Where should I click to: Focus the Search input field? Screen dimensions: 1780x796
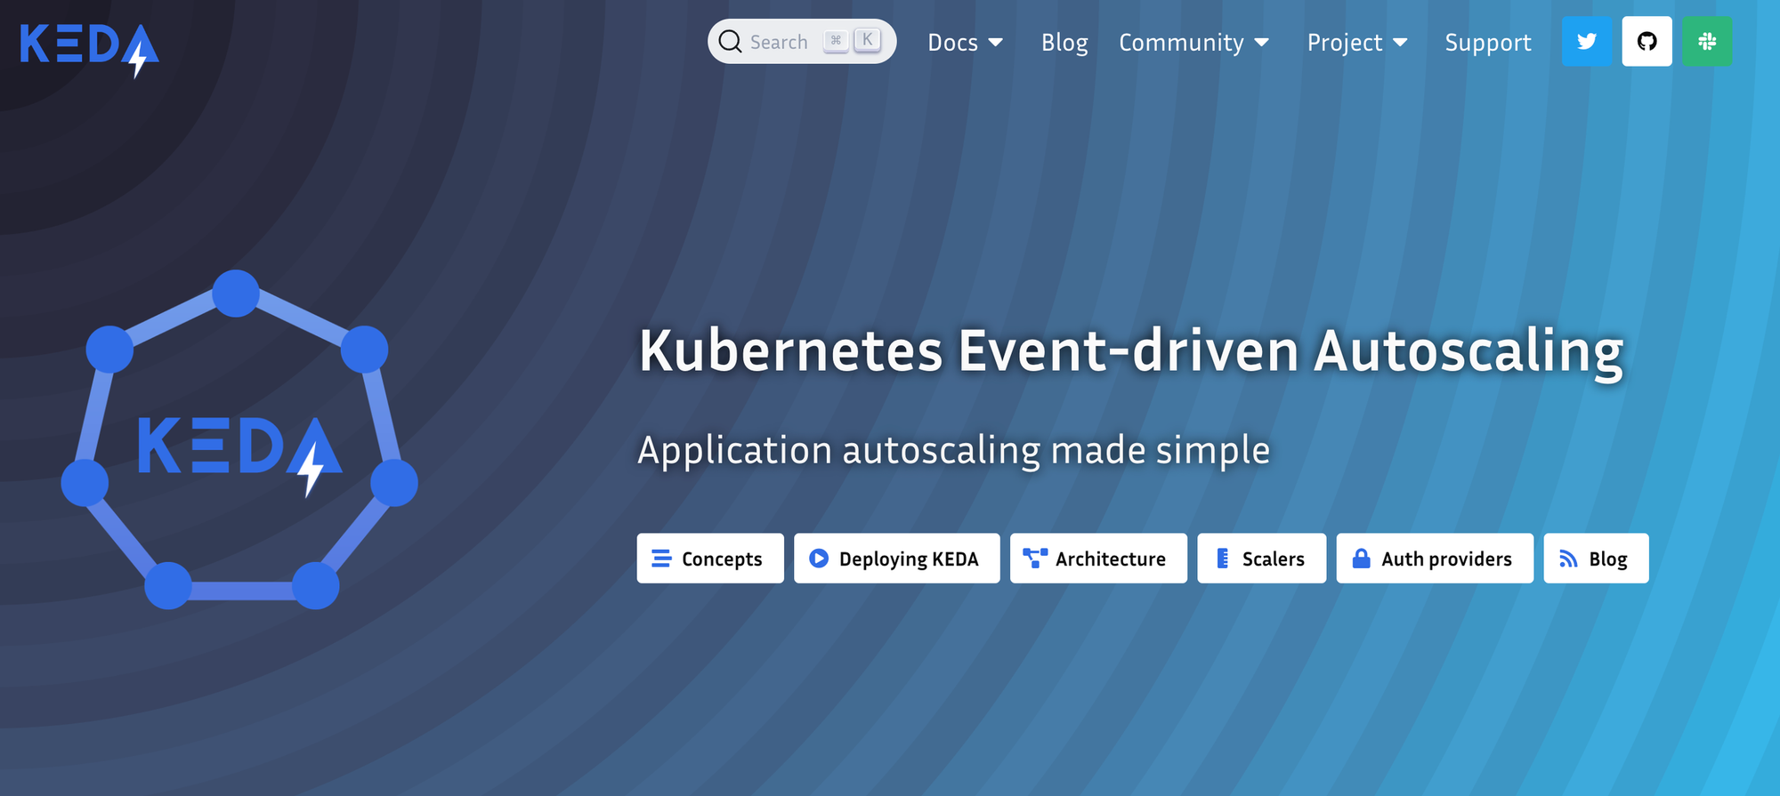[802, 41]
